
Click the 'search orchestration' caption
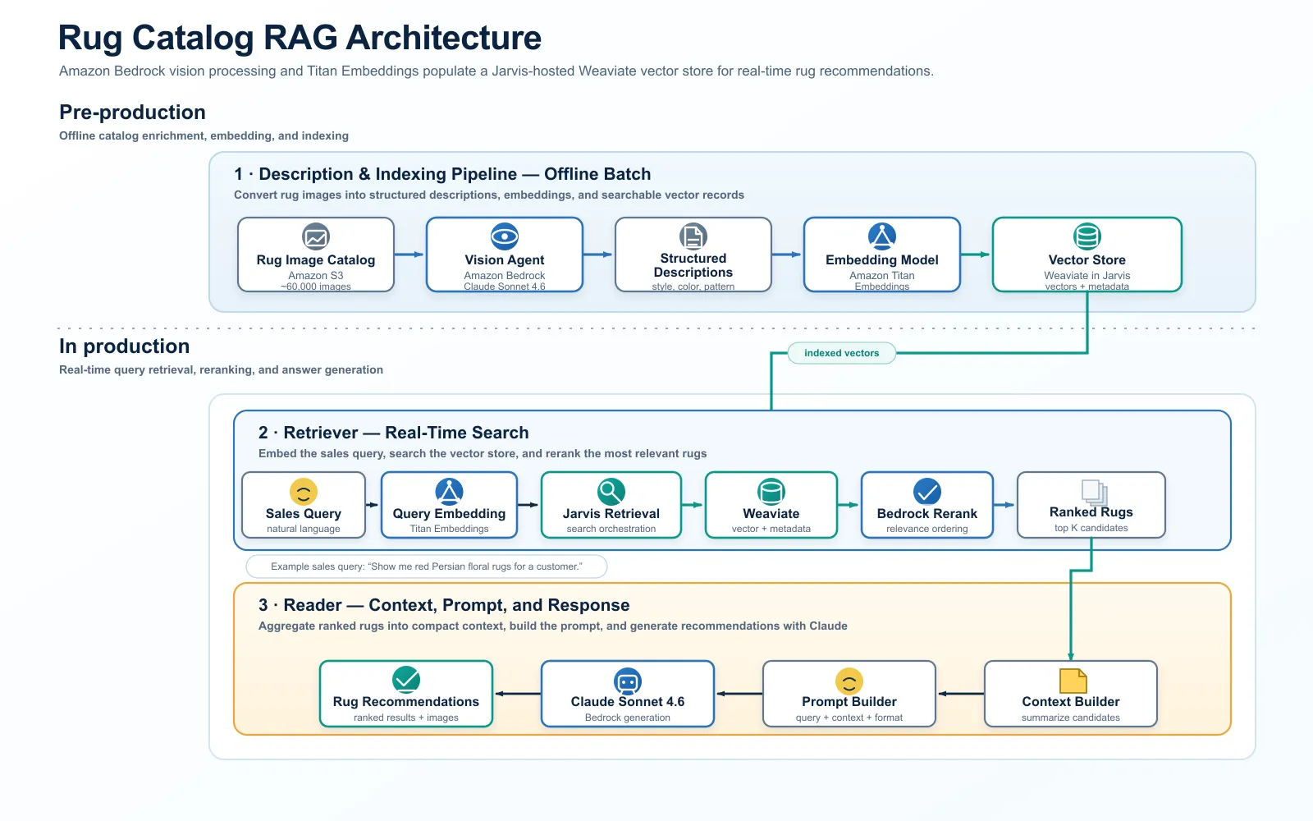pos(611,529)
